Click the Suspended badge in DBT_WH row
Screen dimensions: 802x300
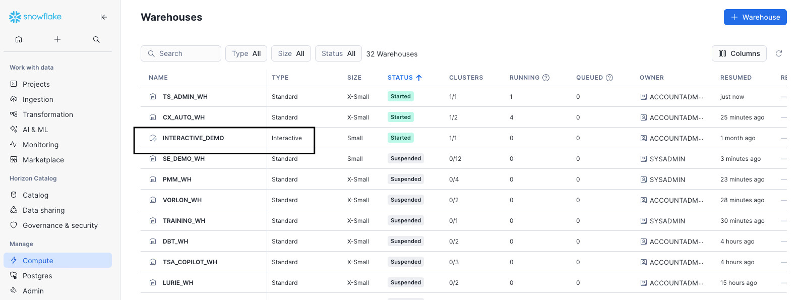coord(406,241)
